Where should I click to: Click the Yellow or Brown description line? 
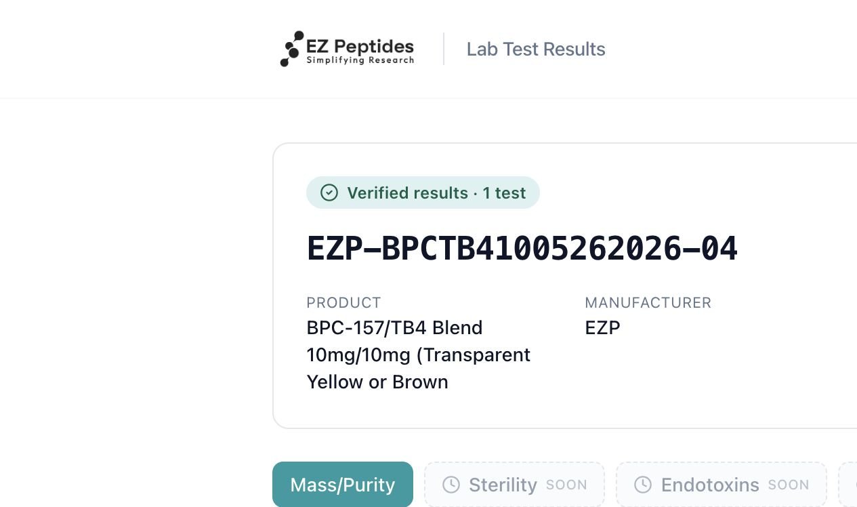(377, 382)
